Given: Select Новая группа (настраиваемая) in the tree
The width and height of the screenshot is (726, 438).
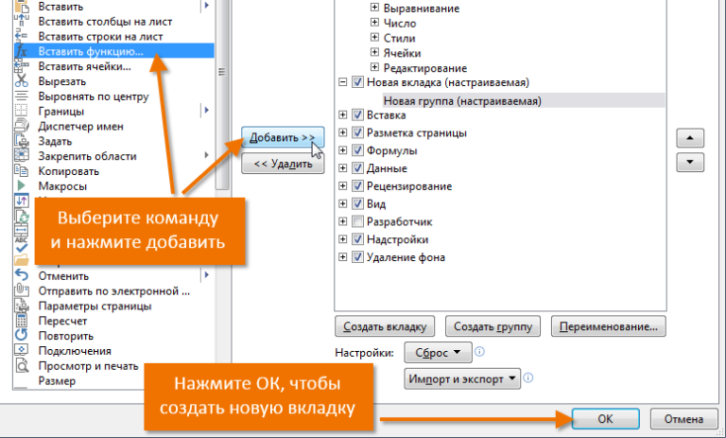Looking at the screenshot, I should (460, 99).
